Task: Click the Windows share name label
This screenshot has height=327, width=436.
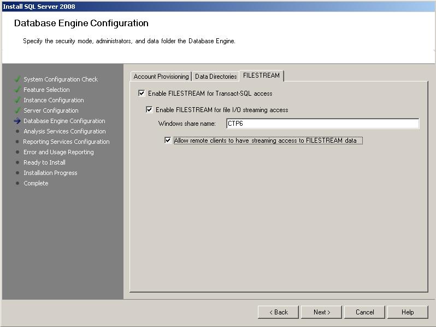Action: (187, 123)
